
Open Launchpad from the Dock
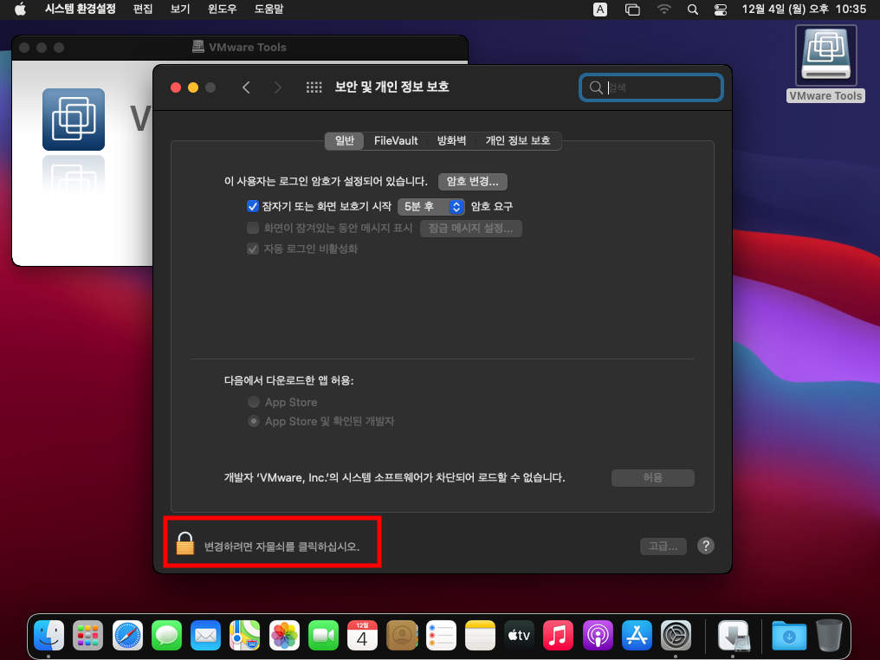[88, 636]
